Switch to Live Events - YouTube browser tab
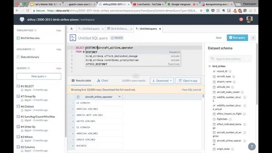The width and height of the screenshot is (272, 153). (149, 4)
